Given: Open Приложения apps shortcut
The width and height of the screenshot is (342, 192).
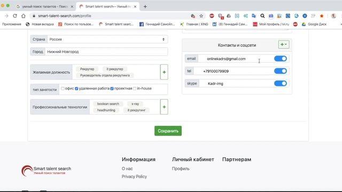Looking at the screenshot, I should click(x=12, y=24).
